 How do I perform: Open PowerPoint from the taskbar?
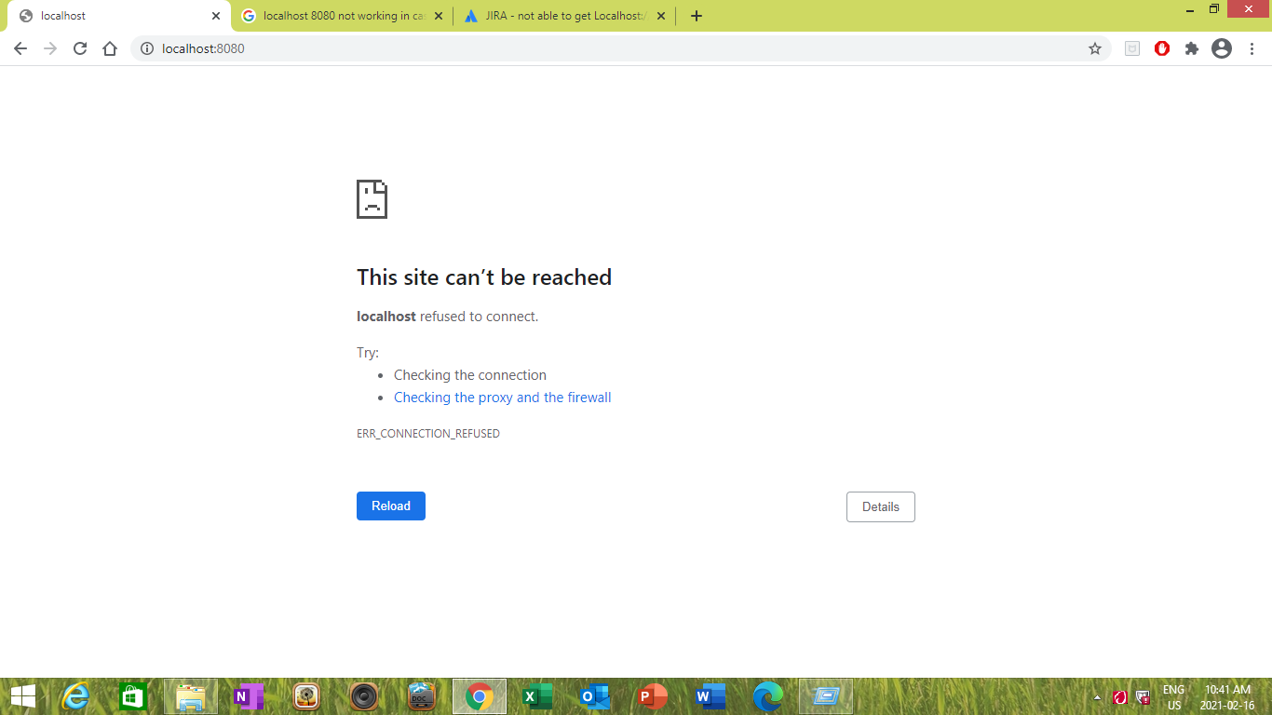652,695
